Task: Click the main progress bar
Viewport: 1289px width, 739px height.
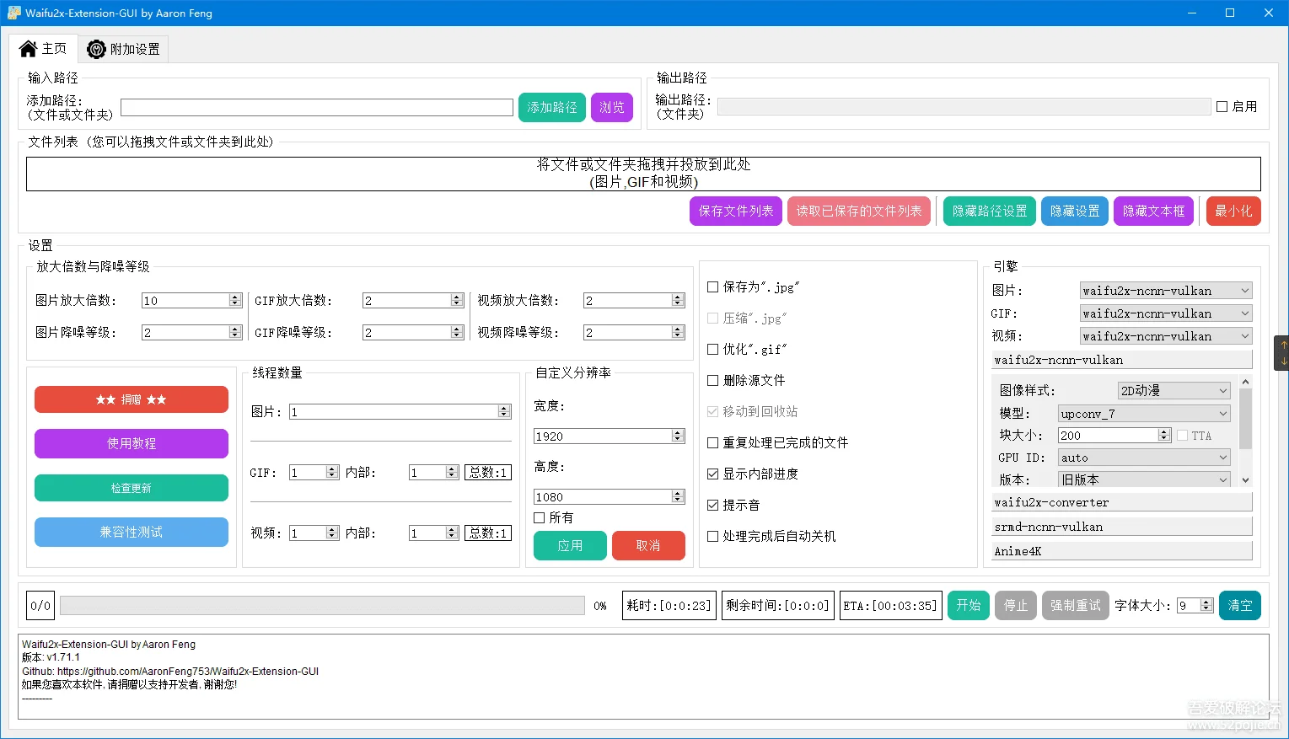Action: (322, 605)
